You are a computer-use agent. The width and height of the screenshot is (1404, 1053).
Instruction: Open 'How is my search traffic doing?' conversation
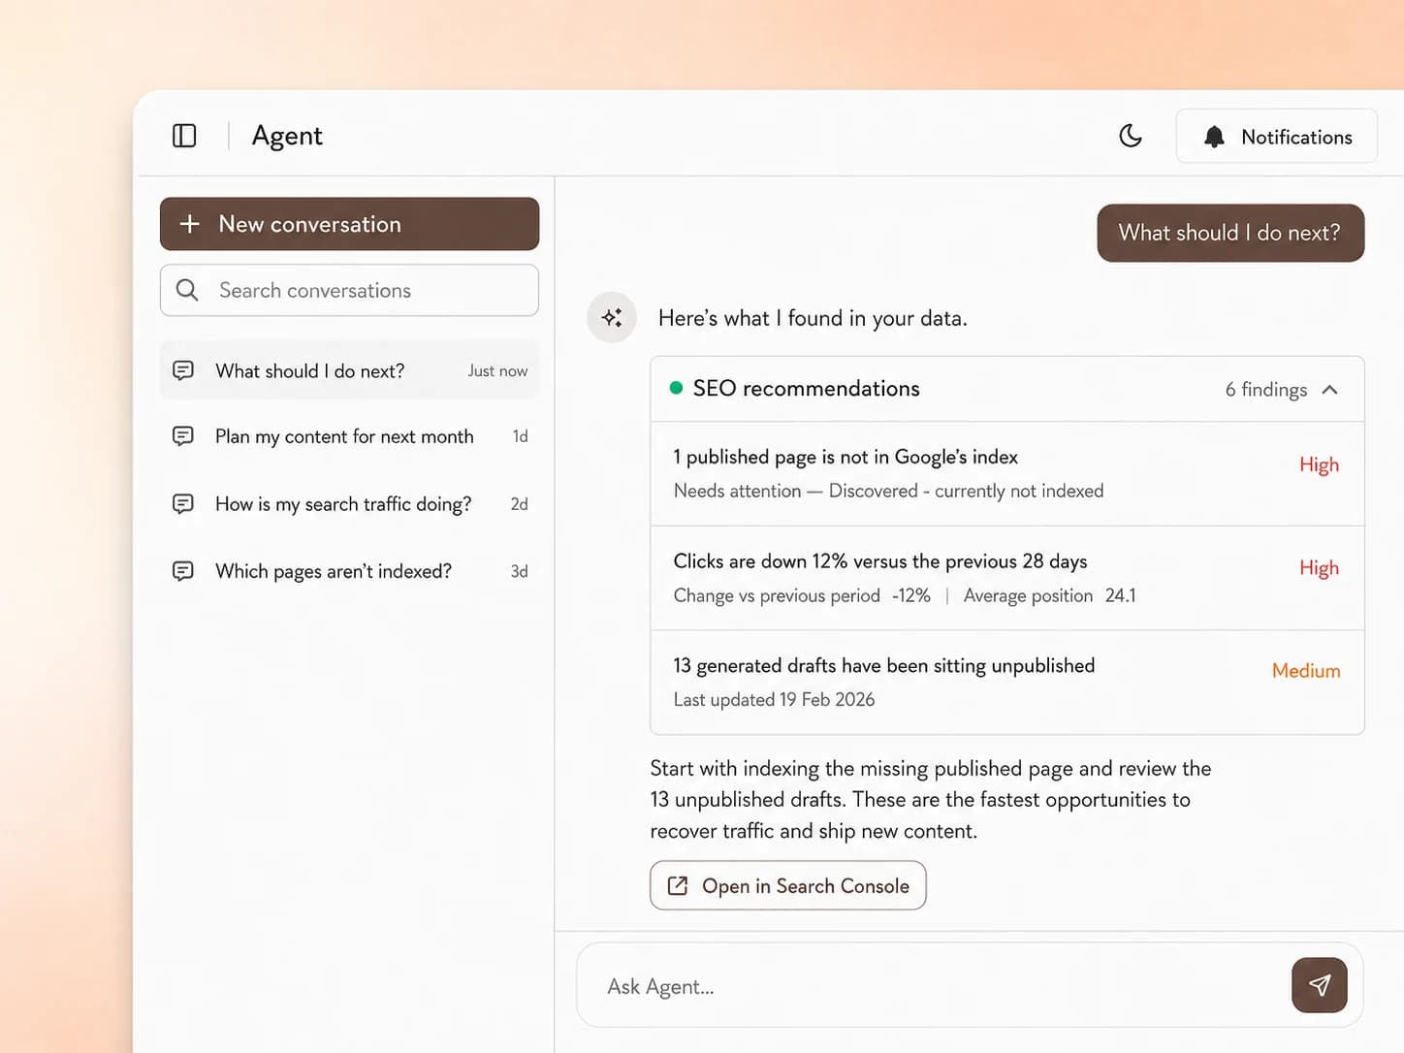pyautogui.click(x=349, y=504)
